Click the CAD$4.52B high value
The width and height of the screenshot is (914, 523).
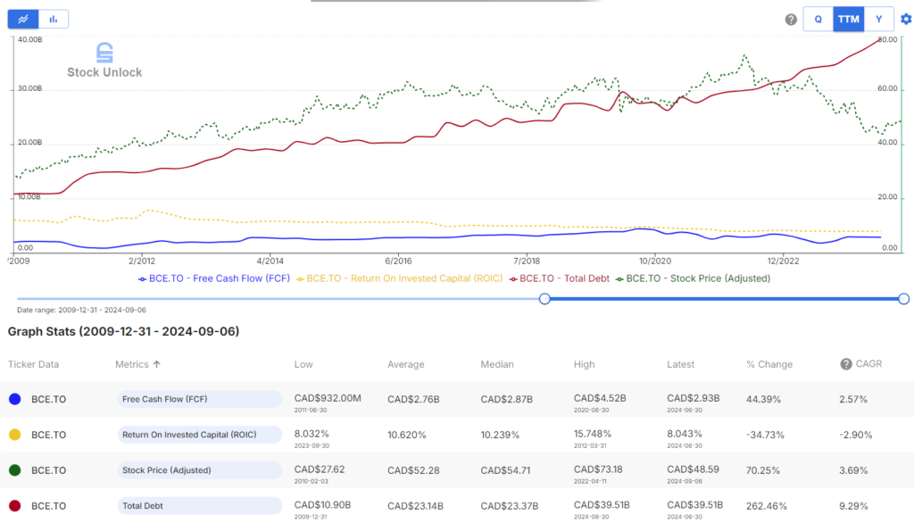[600, 398]
